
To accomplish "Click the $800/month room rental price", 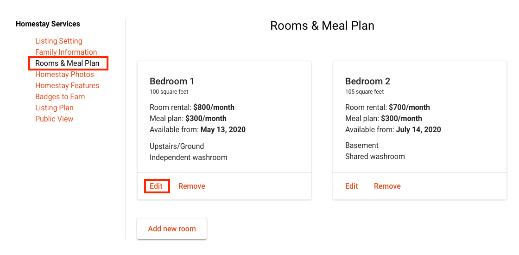I will (214, 108).
